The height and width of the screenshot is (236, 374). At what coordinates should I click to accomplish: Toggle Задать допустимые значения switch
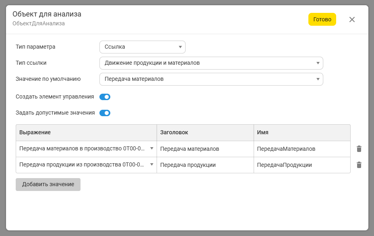[x=105, y=113]
